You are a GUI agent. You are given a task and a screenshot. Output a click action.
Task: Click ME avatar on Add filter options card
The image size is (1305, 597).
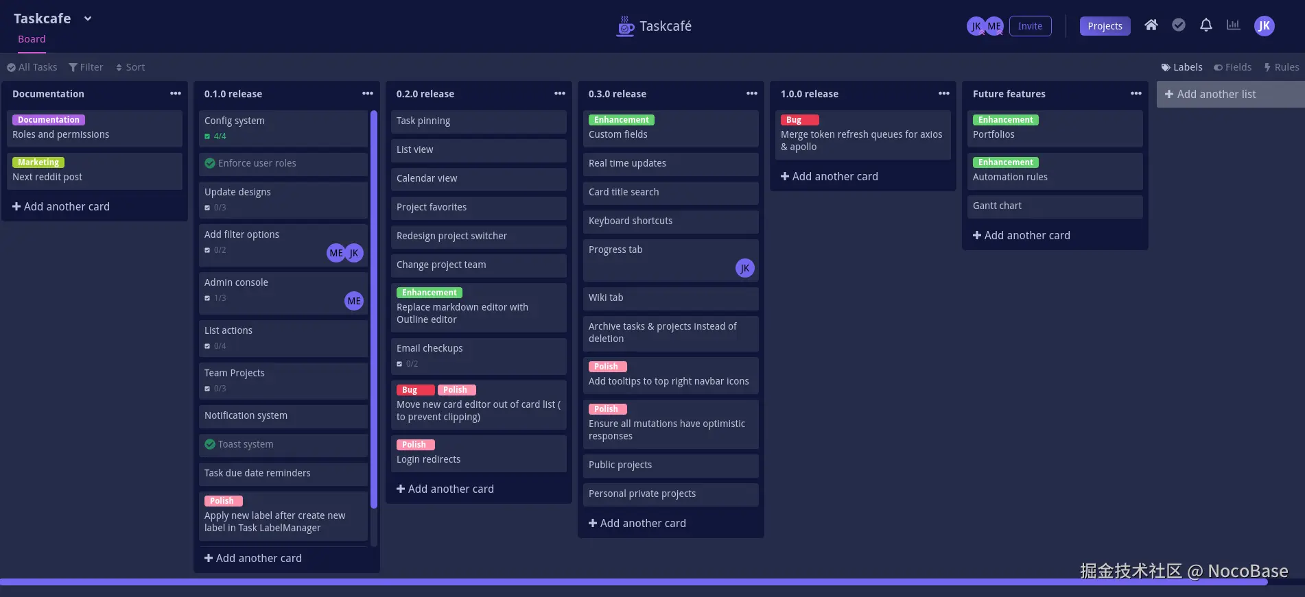[x=336, y=253]
